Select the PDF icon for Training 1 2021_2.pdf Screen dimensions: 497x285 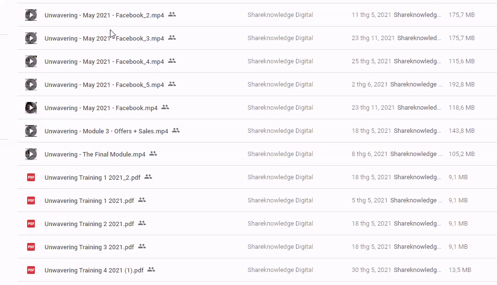click(31, 177)
